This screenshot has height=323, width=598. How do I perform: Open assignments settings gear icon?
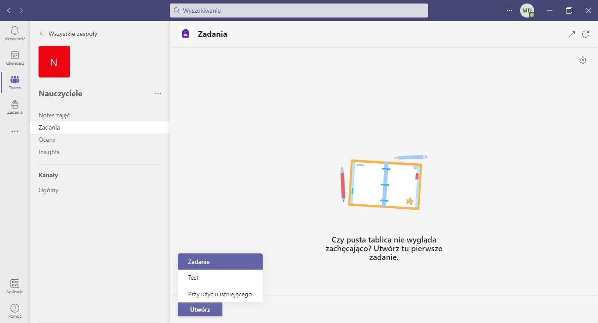click(583, 60)
